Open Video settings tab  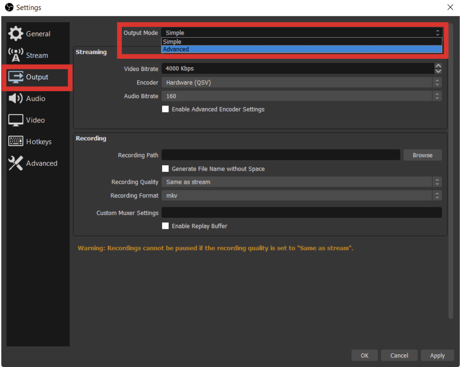coord(38,120)
